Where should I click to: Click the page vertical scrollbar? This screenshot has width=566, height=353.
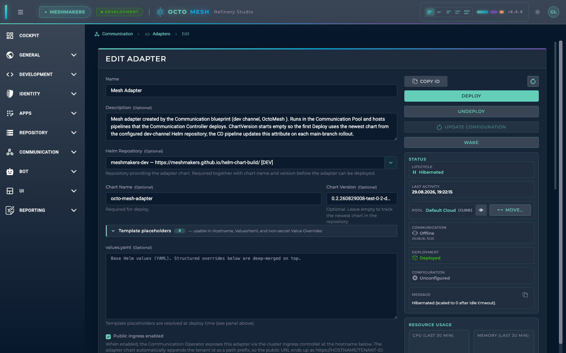click(x=560, y=192)
